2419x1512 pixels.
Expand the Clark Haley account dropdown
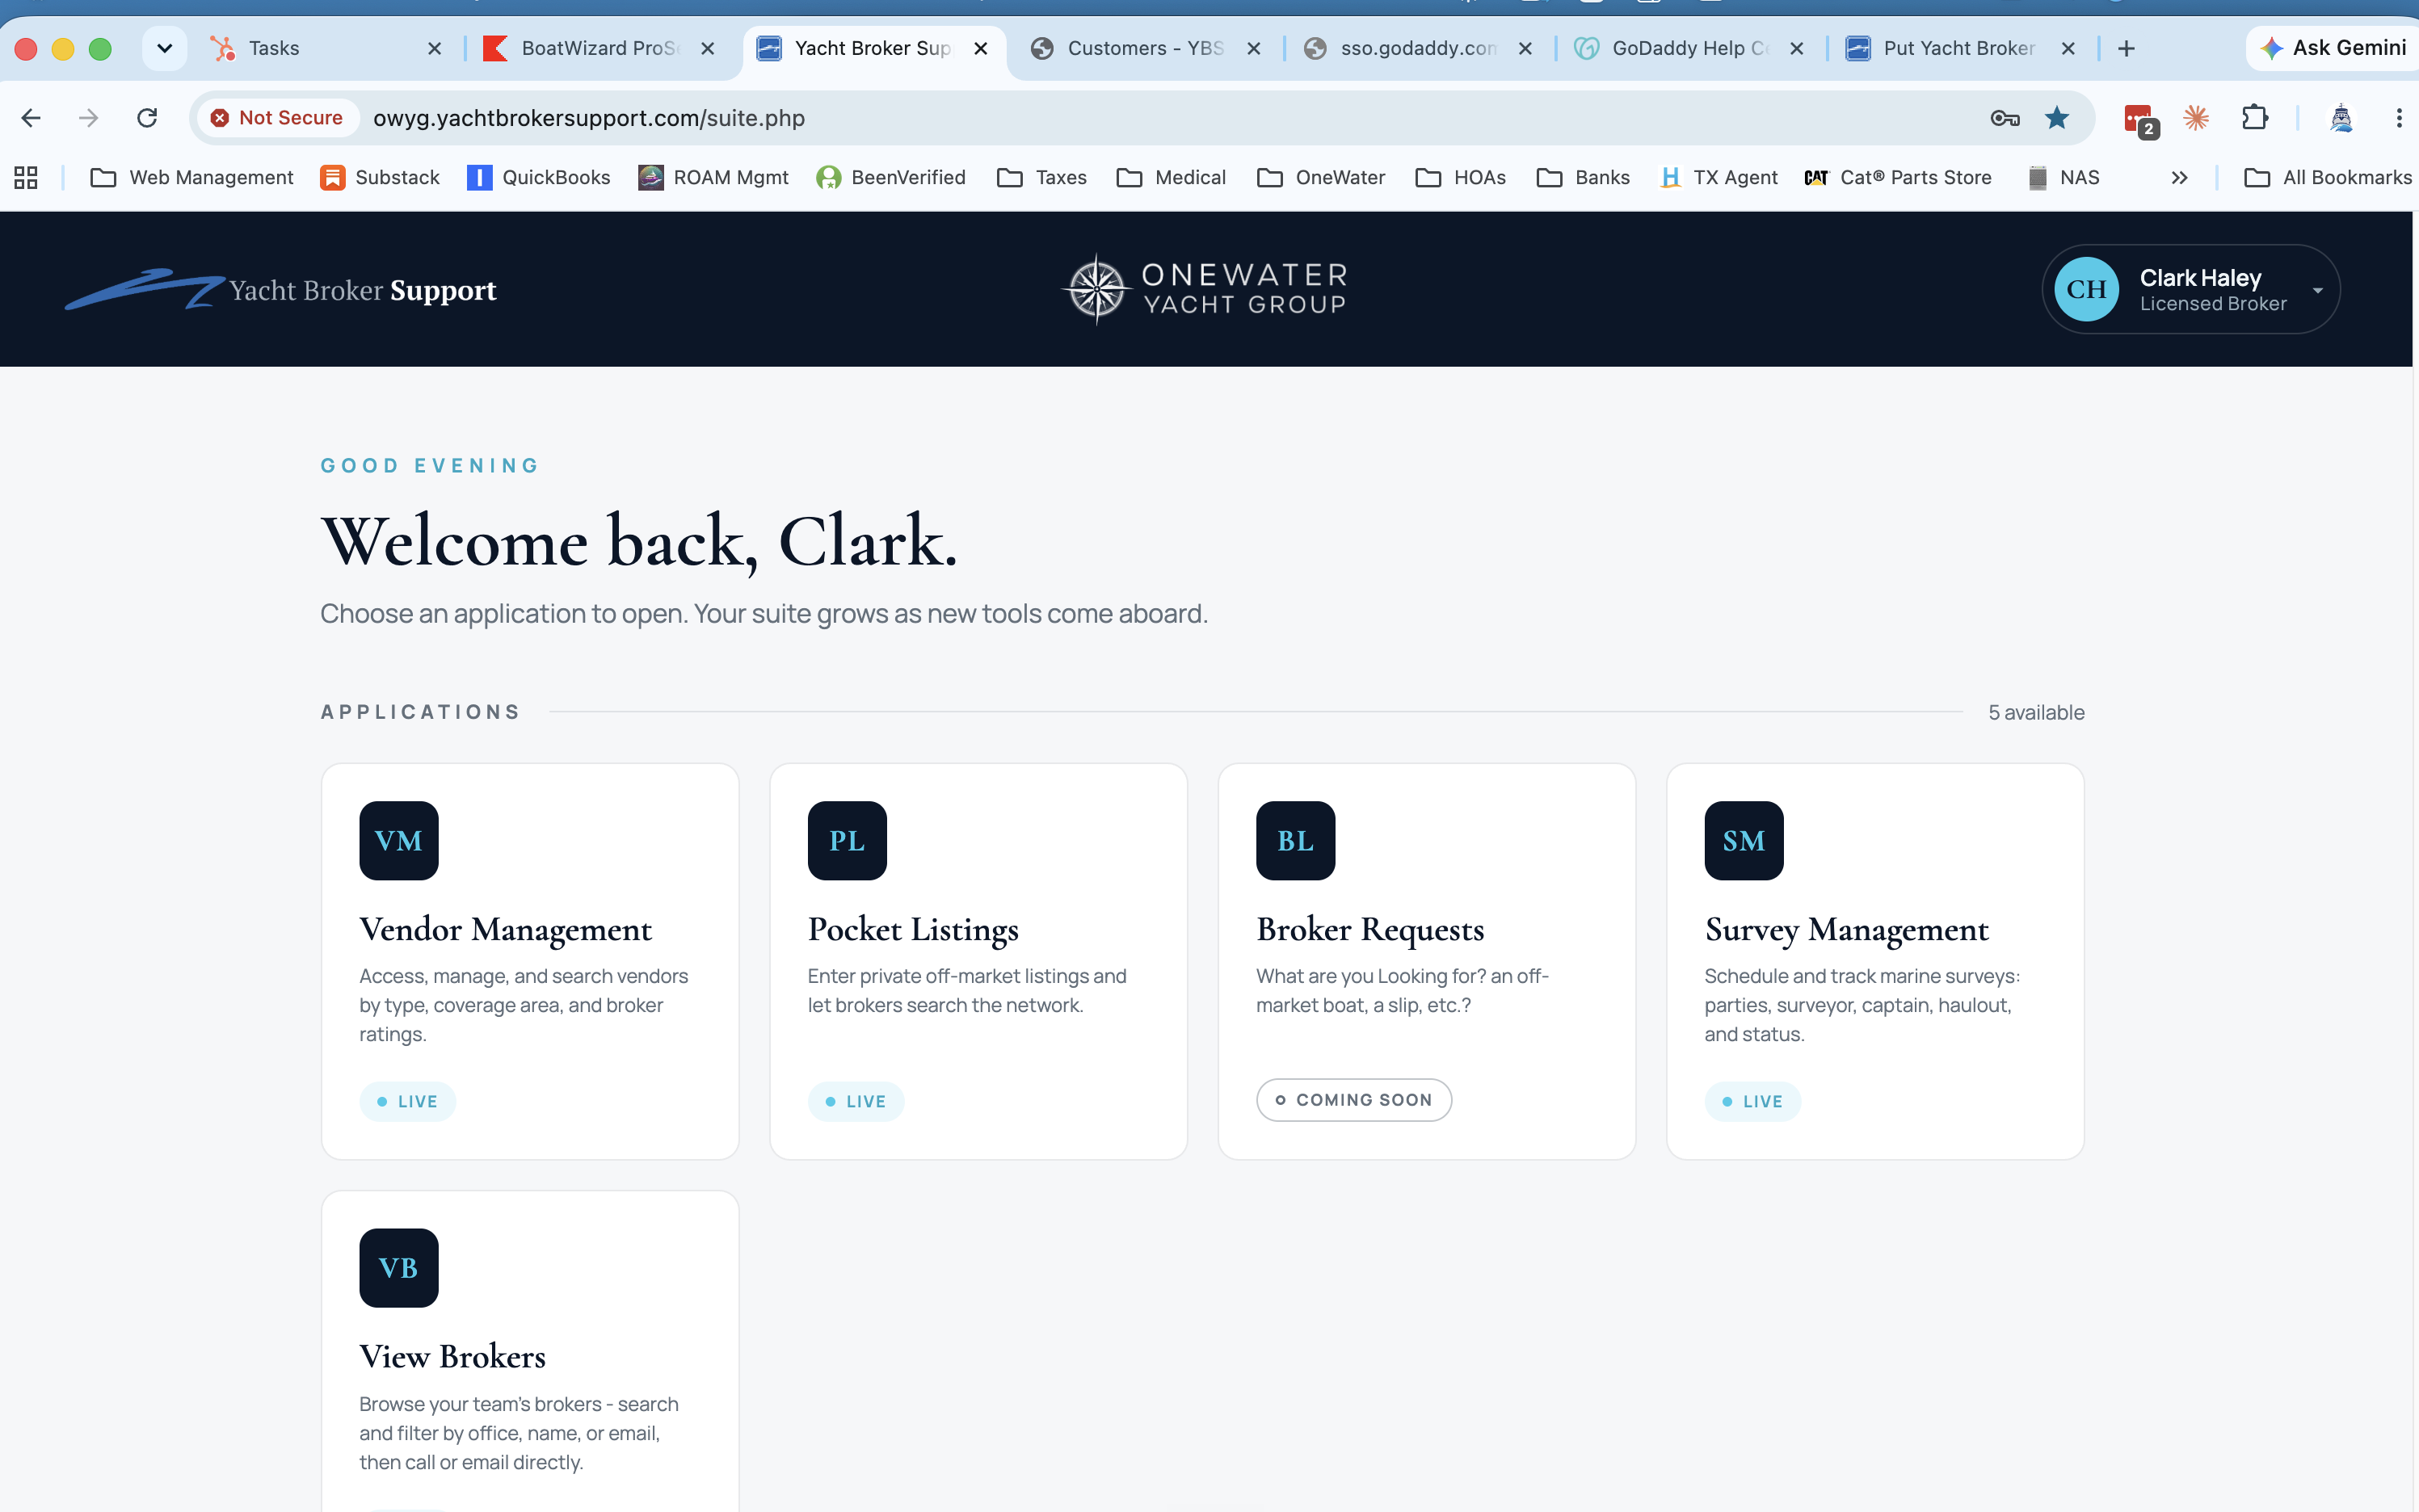(x=2317, y=290)
